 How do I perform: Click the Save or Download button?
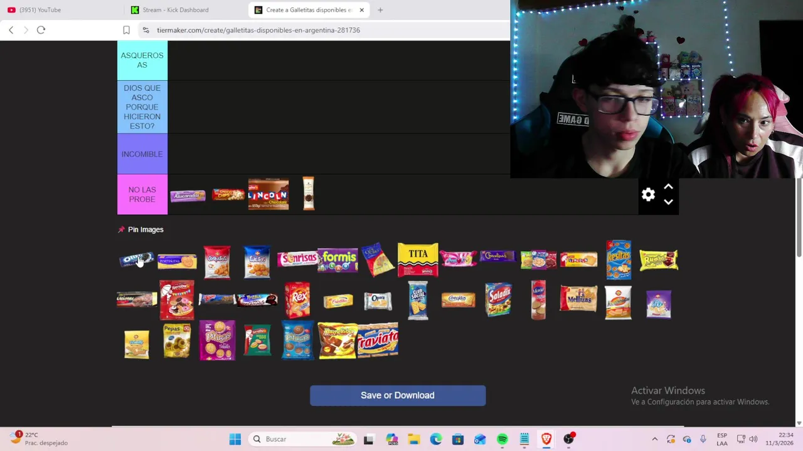(398, 395)
